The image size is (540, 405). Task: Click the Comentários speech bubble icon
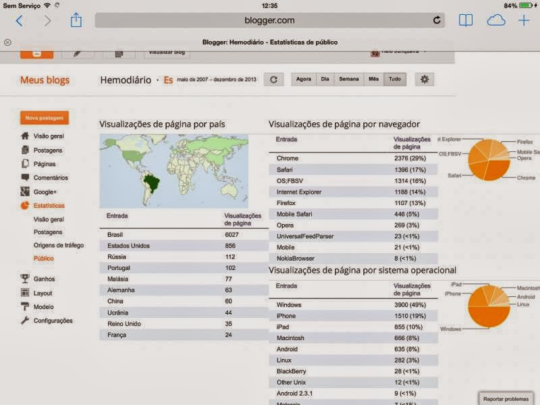pos(25,178)
